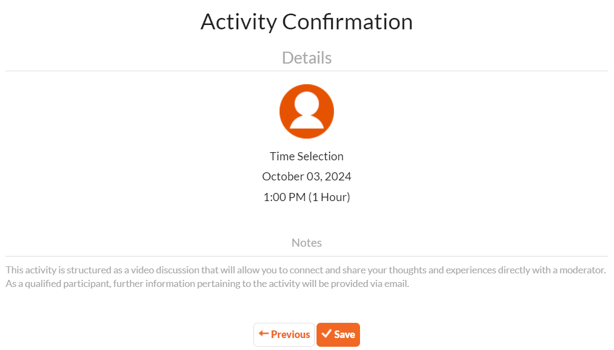The width and height of the screenshot is (614, 350).
Task: Select the Details section heading
Action: [306, 58]
